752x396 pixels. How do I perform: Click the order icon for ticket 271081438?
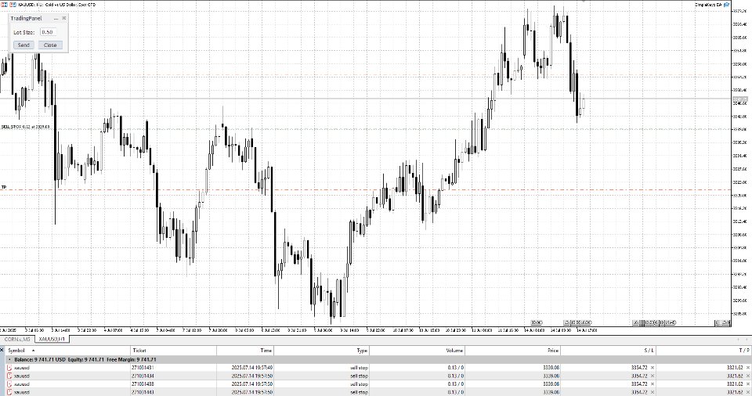point(9,384)
